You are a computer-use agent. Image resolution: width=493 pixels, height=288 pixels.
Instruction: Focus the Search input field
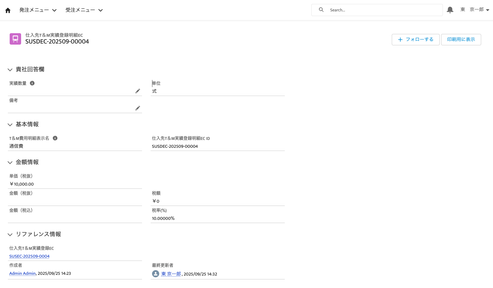point(377,10)
